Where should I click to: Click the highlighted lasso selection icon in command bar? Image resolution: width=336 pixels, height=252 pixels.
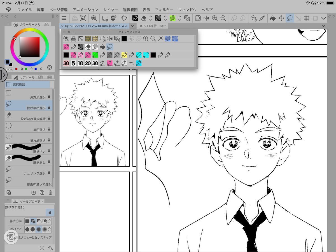coord(290,18)
